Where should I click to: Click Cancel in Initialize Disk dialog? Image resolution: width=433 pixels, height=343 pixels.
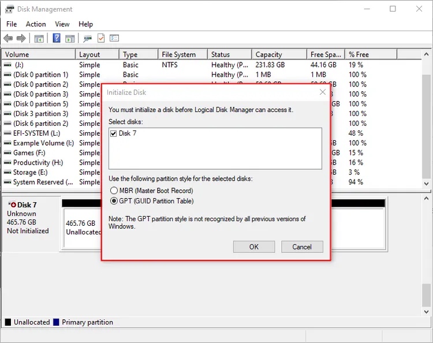302,247
